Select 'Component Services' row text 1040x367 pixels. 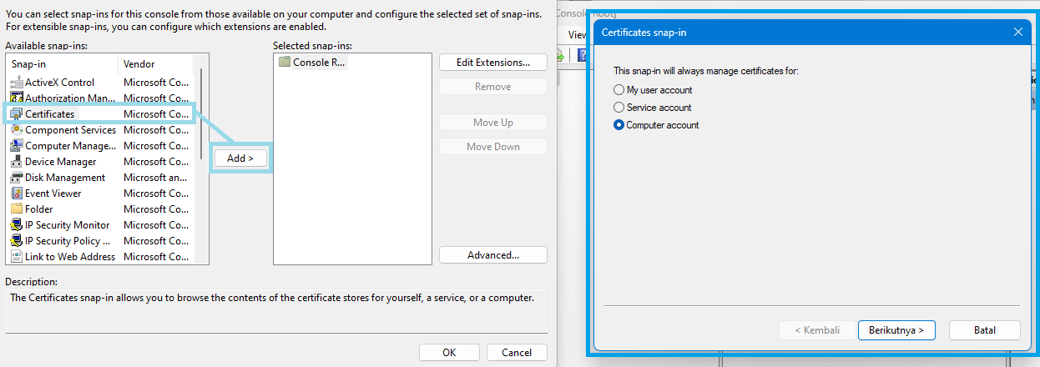pyautogui.click(x=71, y=130)
